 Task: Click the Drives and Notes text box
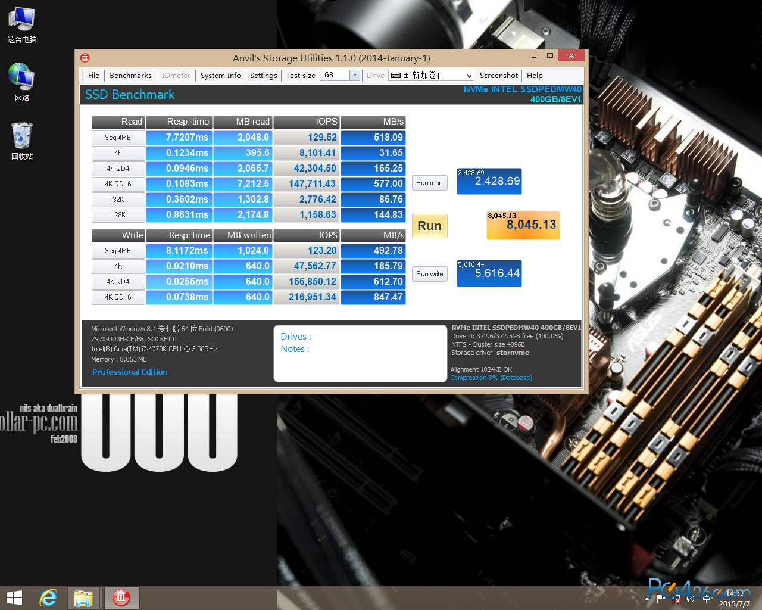(x=360, y=353)
